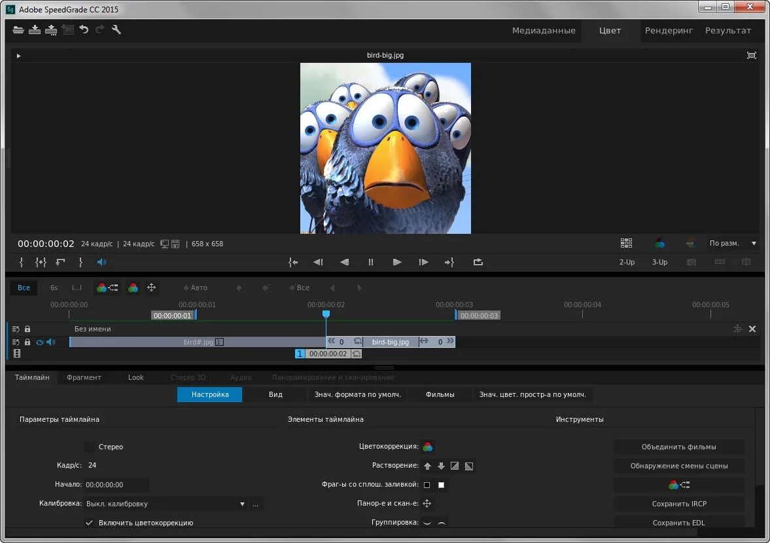
Task: Jump to the in point of playback
Action: (293, 262)
